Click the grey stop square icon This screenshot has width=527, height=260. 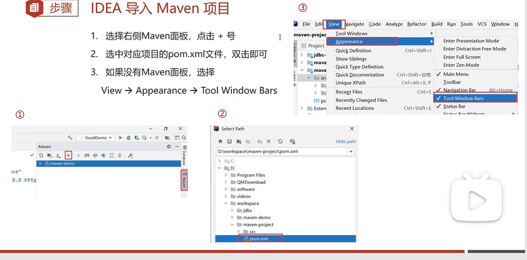tap(157, 138)
